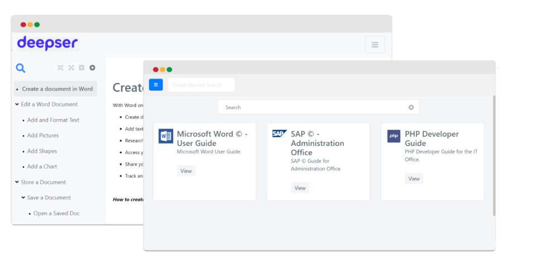
Task: Click the 'Track an' bullet in back window
Action: pos(134,176)
